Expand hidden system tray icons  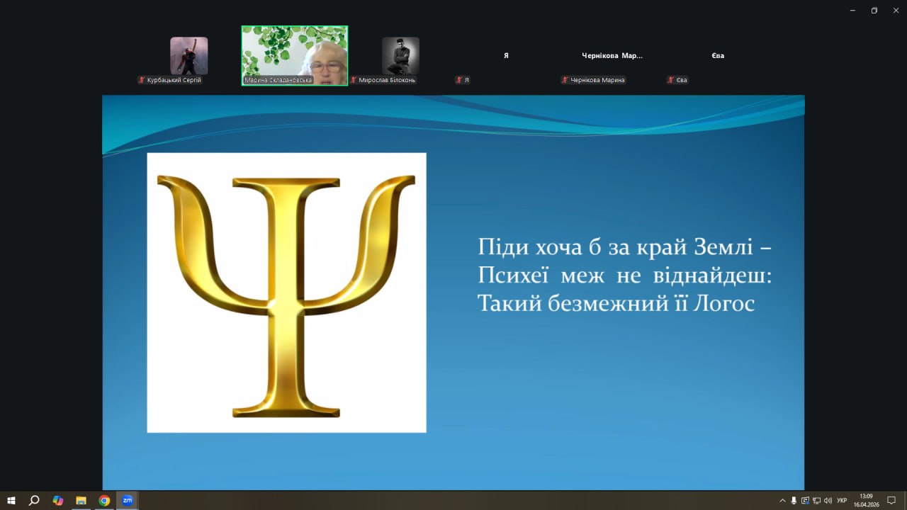point(782,500)
